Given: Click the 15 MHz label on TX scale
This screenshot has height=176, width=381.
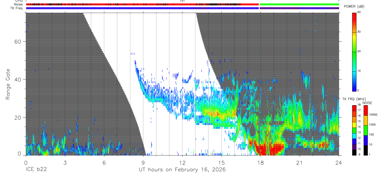Looking at the screenshot, I should (x=359, y=121).
